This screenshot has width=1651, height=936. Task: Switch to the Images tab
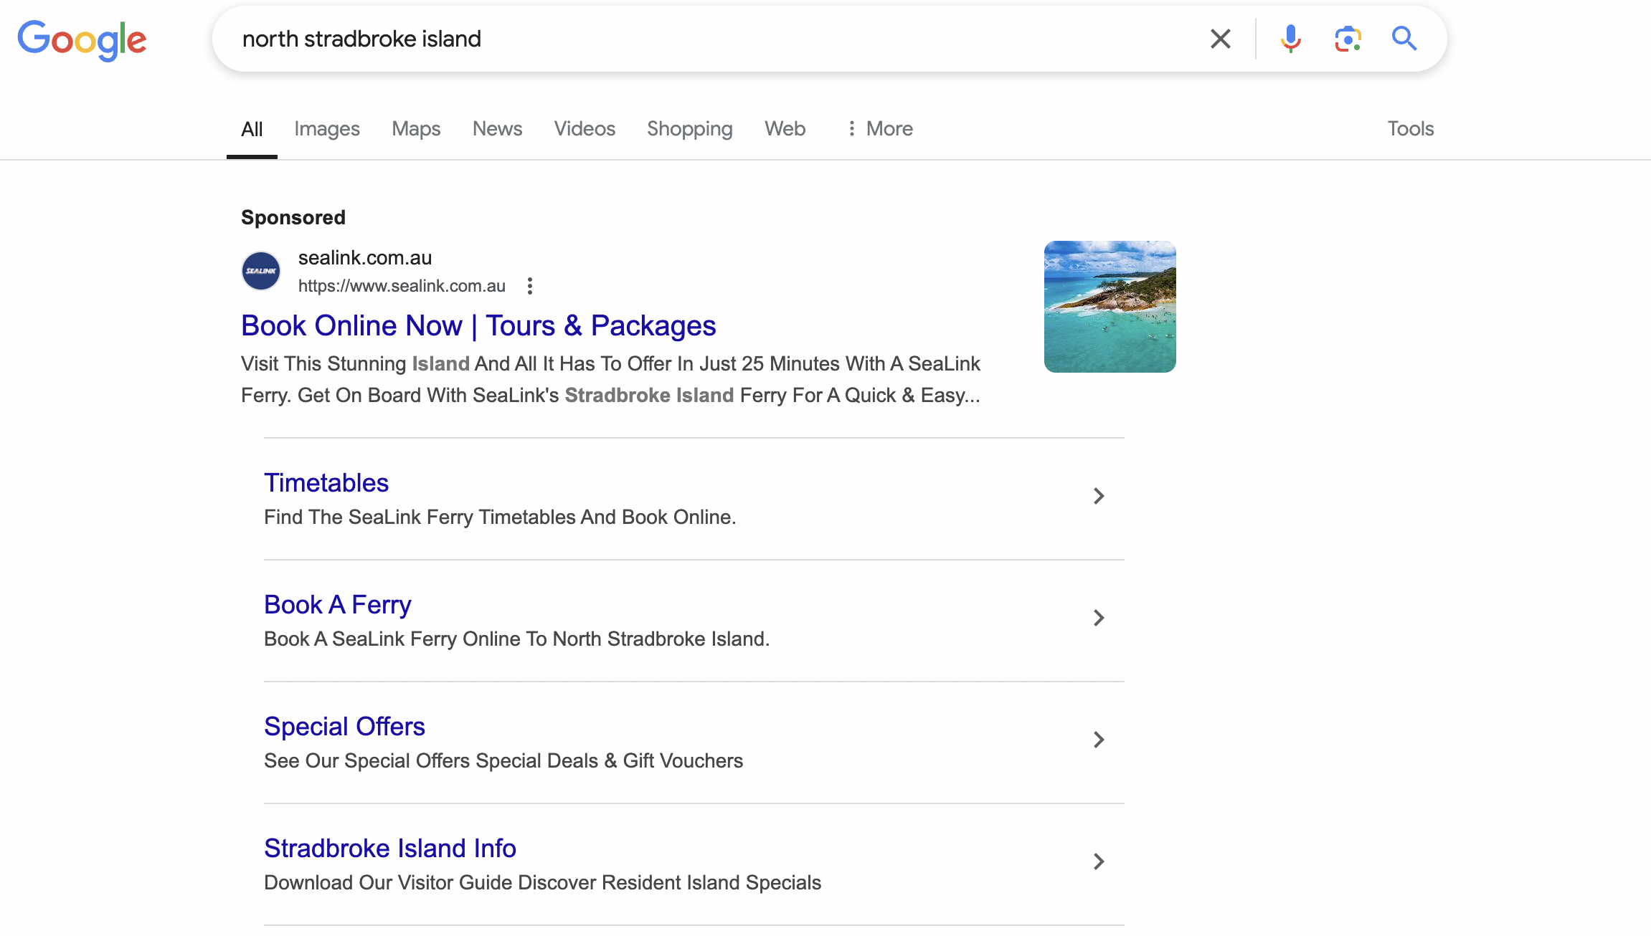pos(327,129)
